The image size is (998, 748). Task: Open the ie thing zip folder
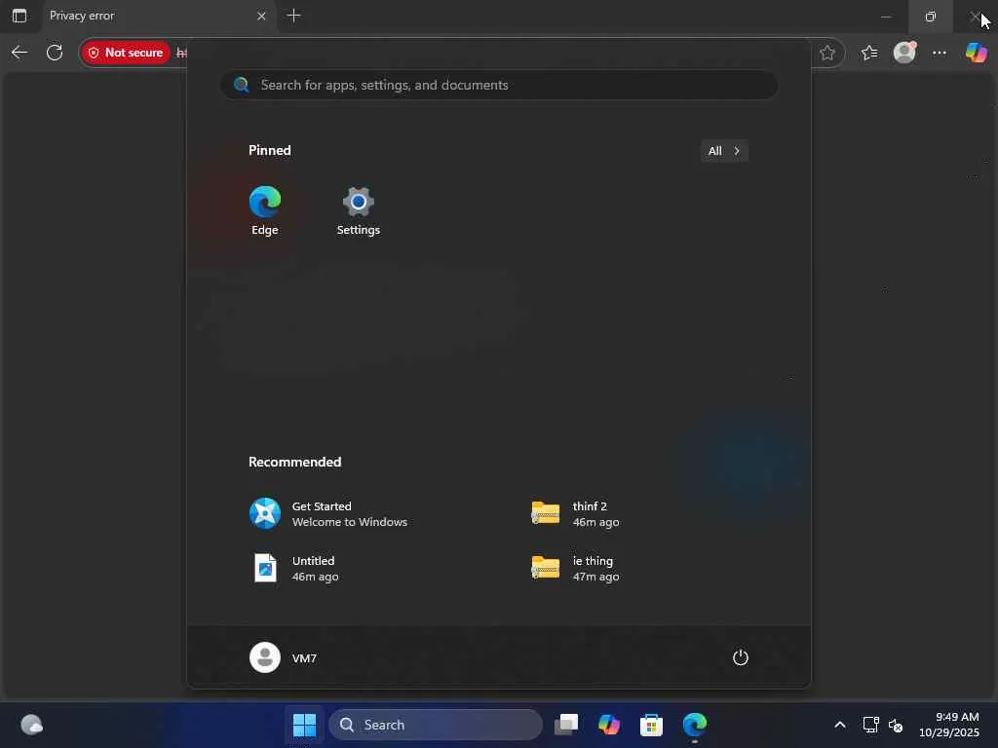point(575,568)
